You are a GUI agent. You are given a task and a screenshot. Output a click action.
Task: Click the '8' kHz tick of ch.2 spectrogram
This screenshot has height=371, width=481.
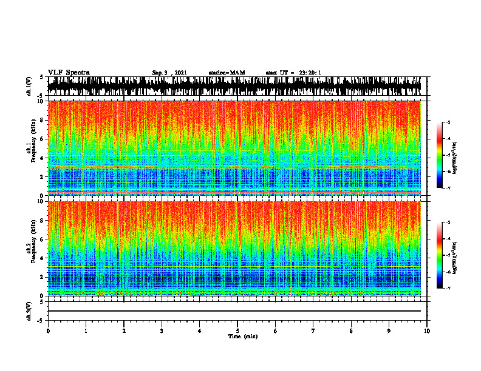point(43,221)
